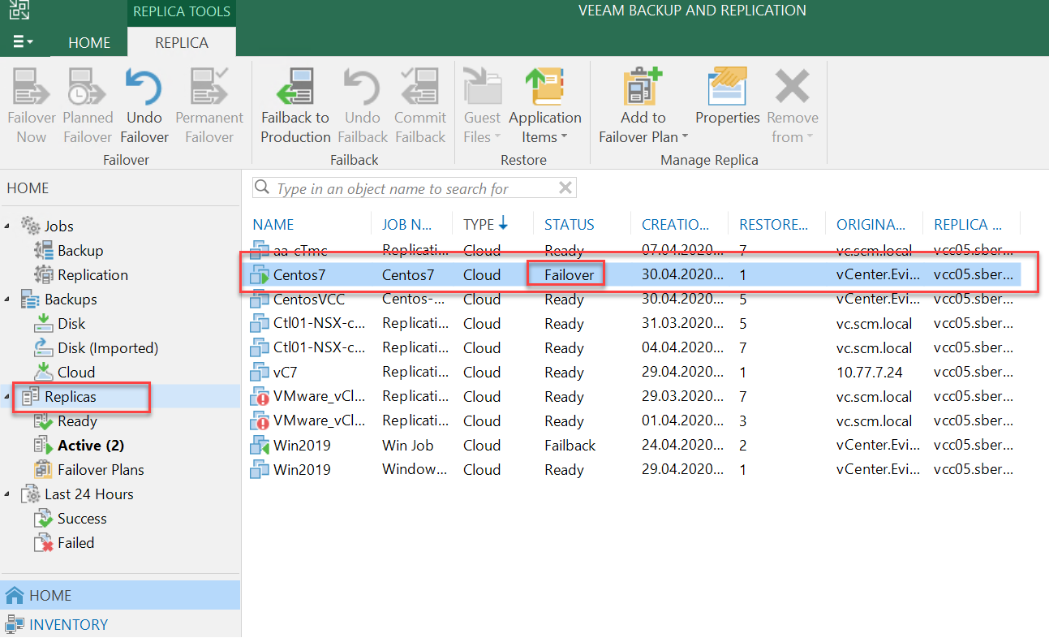1049x638 pixels.
Task: Select Cloud under Backups
Action: [76, 373]
